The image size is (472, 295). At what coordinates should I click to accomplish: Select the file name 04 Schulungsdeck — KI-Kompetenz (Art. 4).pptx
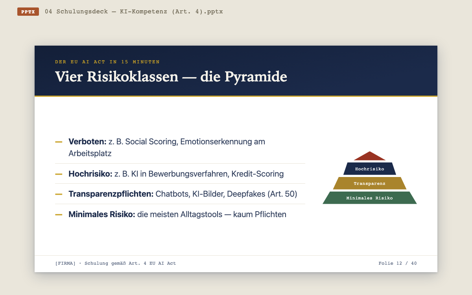pyautogui.click(x=134, y=12)
